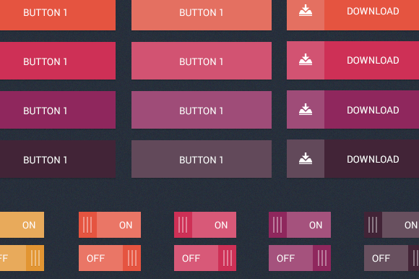Click the dark plum BUTTON 1 at left

pos(58,159)
